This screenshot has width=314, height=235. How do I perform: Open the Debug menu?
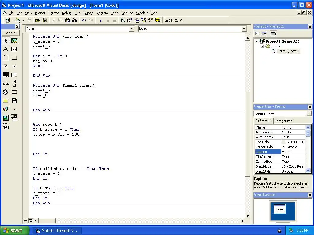pos(67,13)
